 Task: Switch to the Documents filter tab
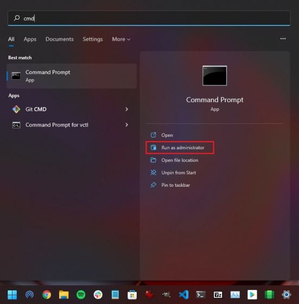tap(60, 39)
